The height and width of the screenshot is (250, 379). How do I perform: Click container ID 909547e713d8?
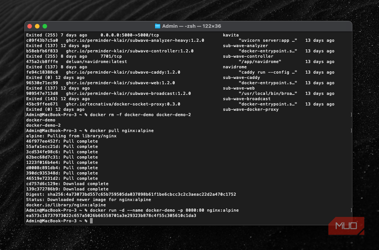tap(42, 94)
